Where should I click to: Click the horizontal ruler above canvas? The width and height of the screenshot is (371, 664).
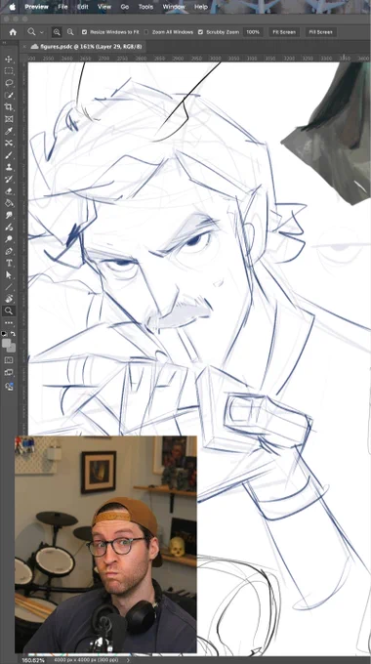(199, 58)
